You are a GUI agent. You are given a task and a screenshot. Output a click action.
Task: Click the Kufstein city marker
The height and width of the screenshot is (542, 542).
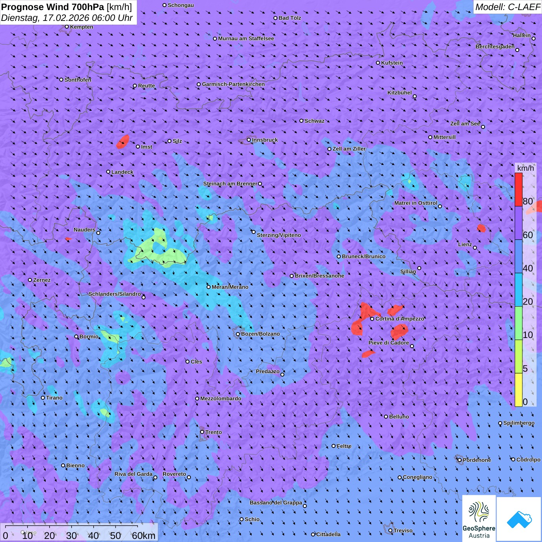click(x=378, y=63)
